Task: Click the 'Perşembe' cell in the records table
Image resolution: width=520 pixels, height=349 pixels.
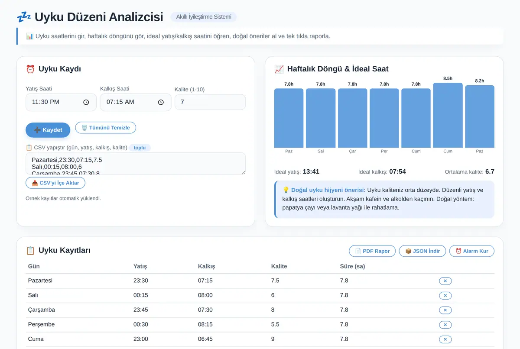Action: click(42, 324)
